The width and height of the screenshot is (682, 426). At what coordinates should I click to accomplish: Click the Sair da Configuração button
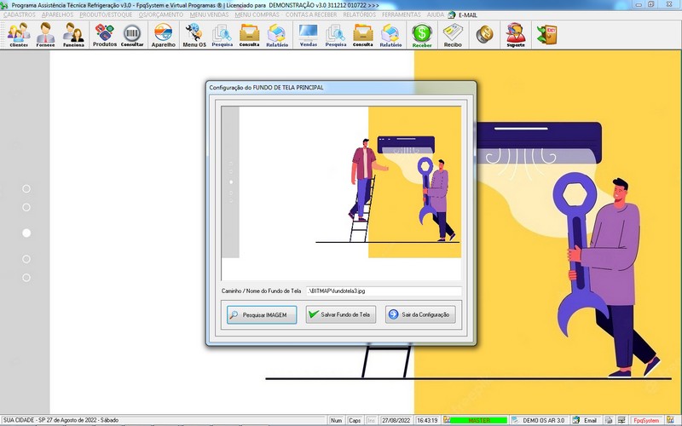[x=420, y=314]
